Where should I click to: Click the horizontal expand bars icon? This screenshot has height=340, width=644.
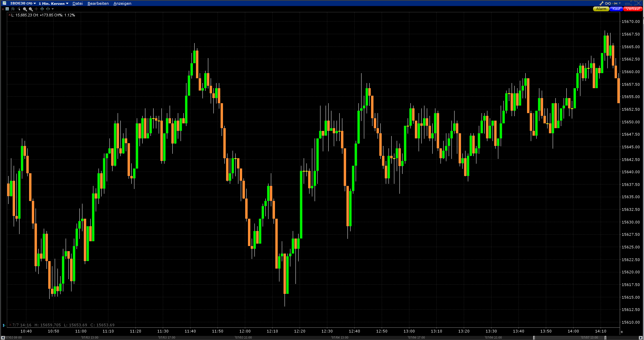(x=42, y=9)
